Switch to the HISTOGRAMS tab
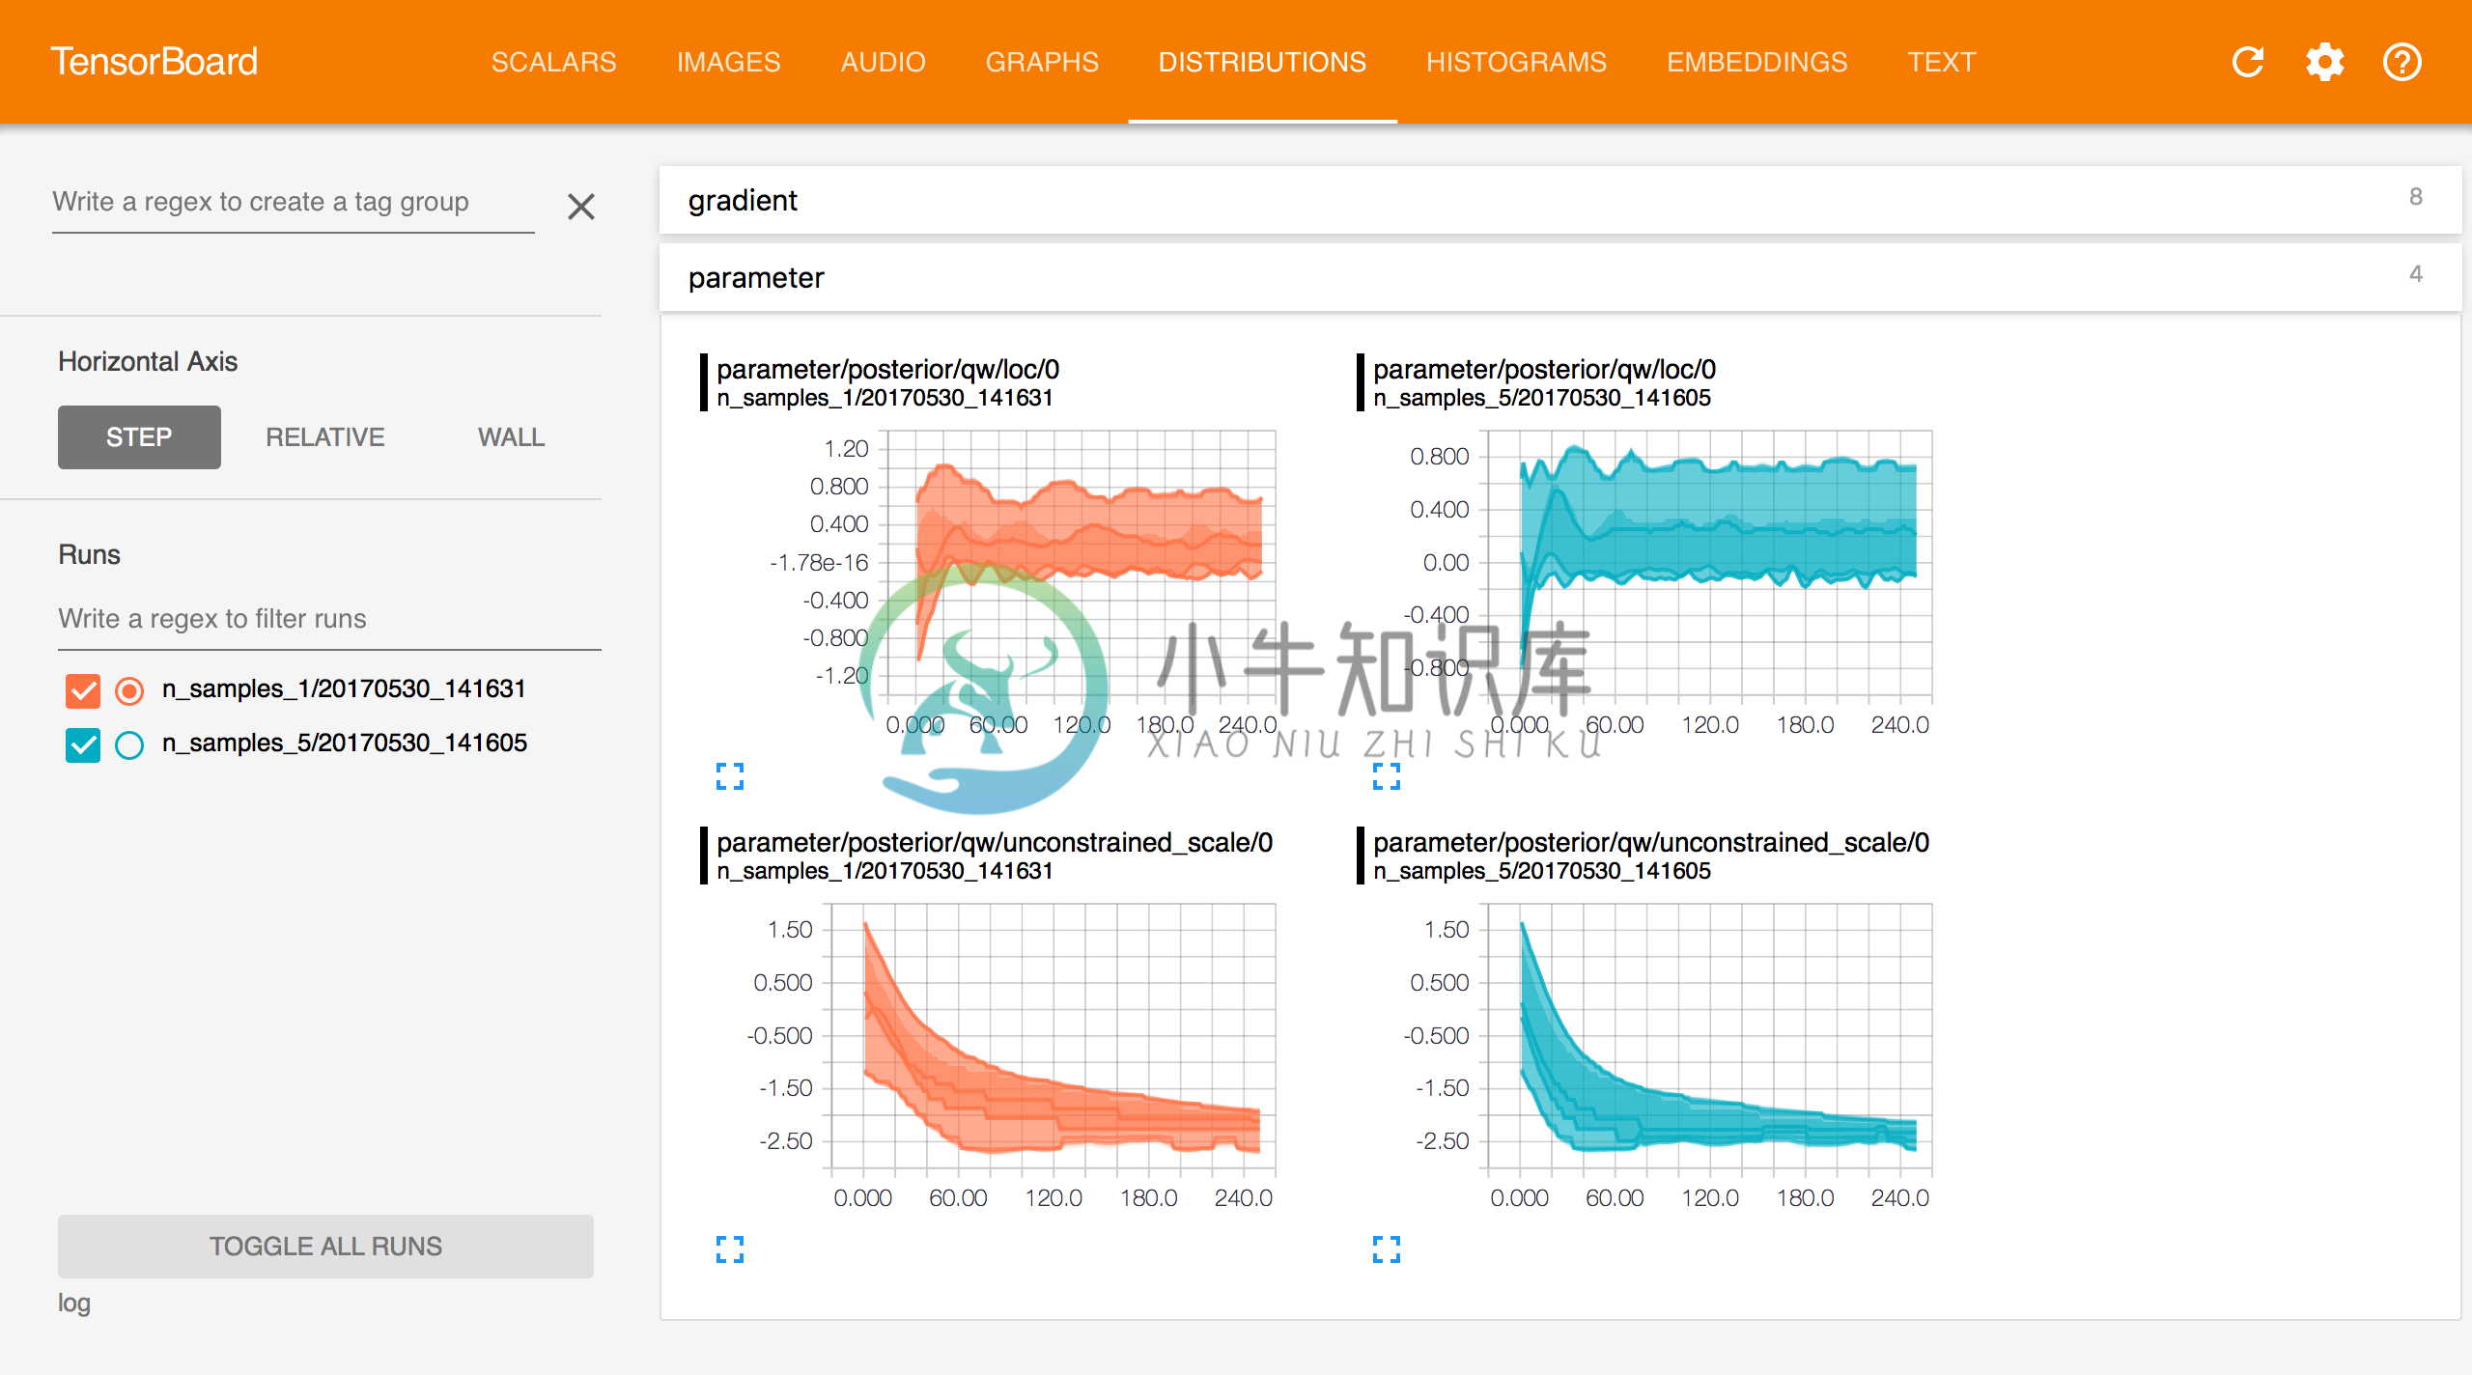This screenshot has height=1375, width=2472. coord(1516,62)
